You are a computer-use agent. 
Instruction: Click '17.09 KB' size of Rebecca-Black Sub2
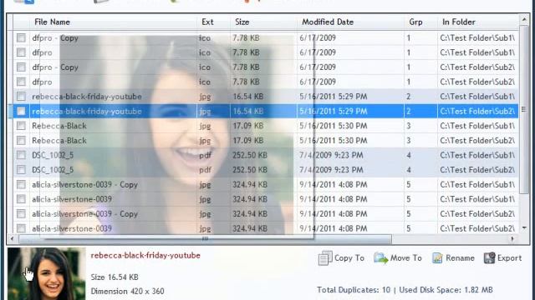pyautogui.click(x=248, y=141)
